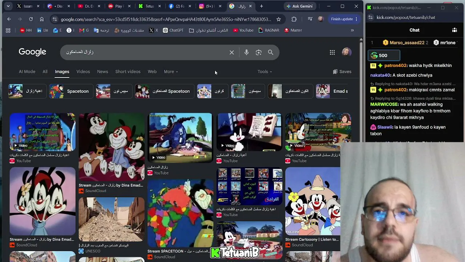This screenshot has width=465, height=262.
Task: Filter by the اغنية زلزال chip
Action: (27, 91)
